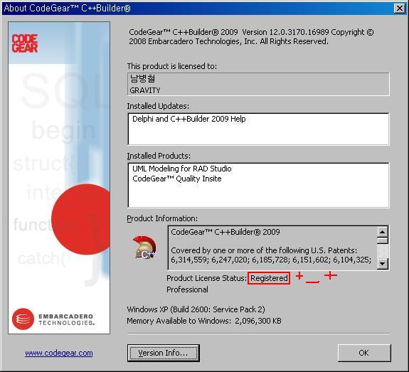Open the www.codegear.com link
The height and width of the screenshot is (372, 409).
tap(59, 353)
